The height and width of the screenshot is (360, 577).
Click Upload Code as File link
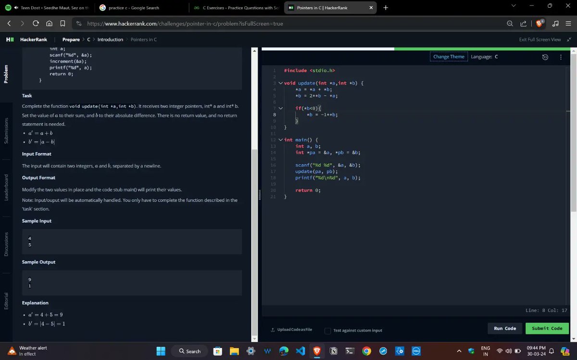pos(292,330)
